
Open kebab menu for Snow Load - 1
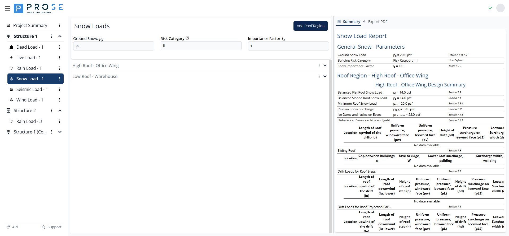point(59,79)
